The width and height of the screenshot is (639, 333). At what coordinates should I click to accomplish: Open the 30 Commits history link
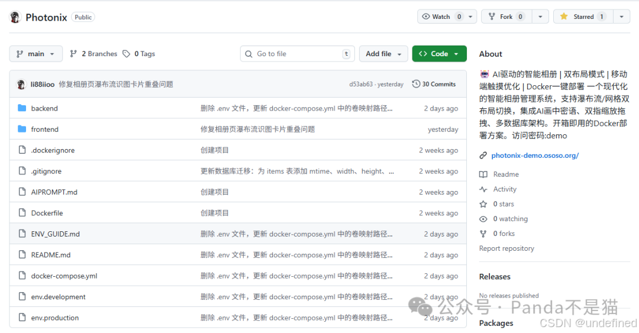coord(434,84)
